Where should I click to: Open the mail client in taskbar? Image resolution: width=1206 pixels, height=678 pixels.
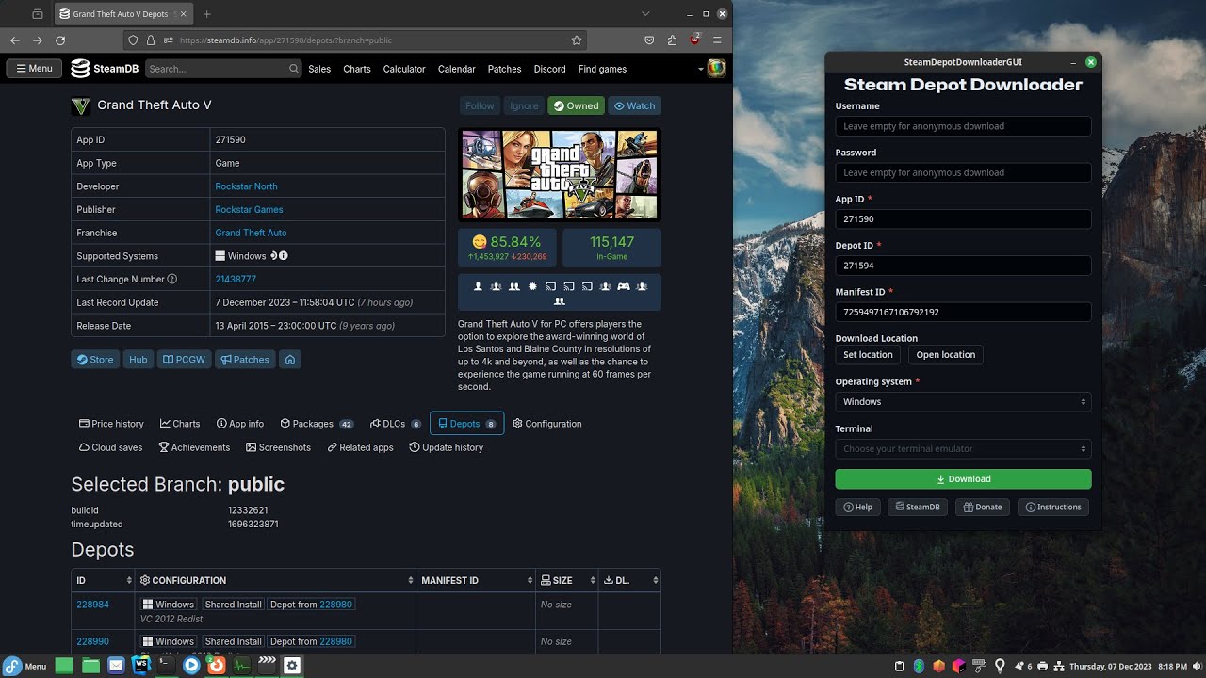pos(116,665)
